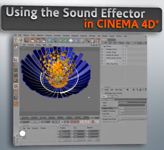164x150 pixels.
Task: Jump to the timeline start
Action: click(x=53, y=122)
